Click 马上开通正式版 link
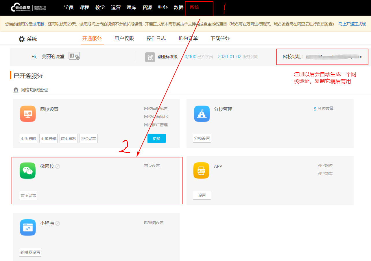 (x=352, y=24)
